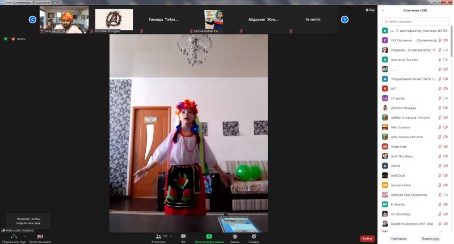Screen dimensions: 454x244
Task: Click camera-off icon for Adilhan Orynbasar
Action: 445,118
